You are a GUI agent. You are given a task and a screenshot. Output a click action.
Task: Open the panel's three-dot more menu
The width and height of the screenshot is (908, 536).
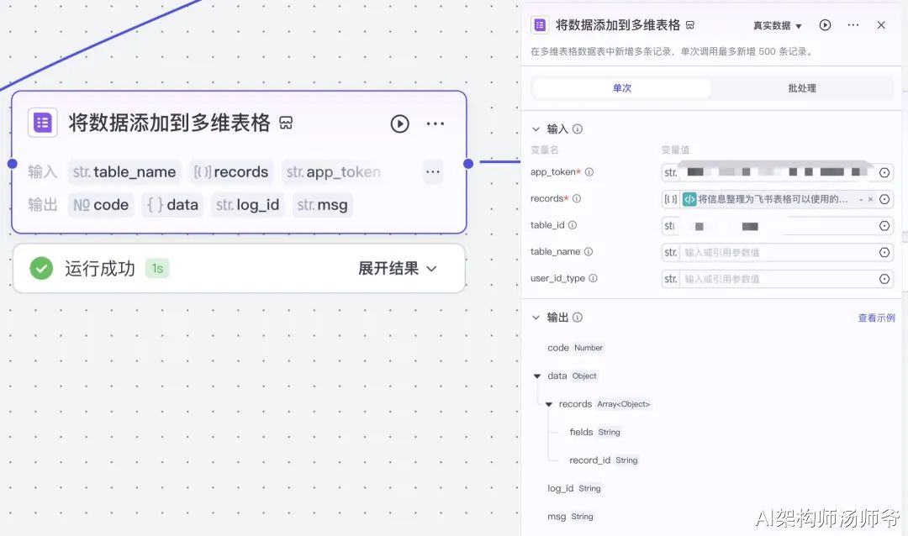[853, 25]
